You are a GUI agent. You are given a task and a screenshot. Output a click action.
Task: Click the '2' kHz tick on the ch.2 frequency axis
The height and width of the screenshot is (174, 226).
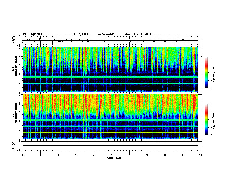pos(20,130)
